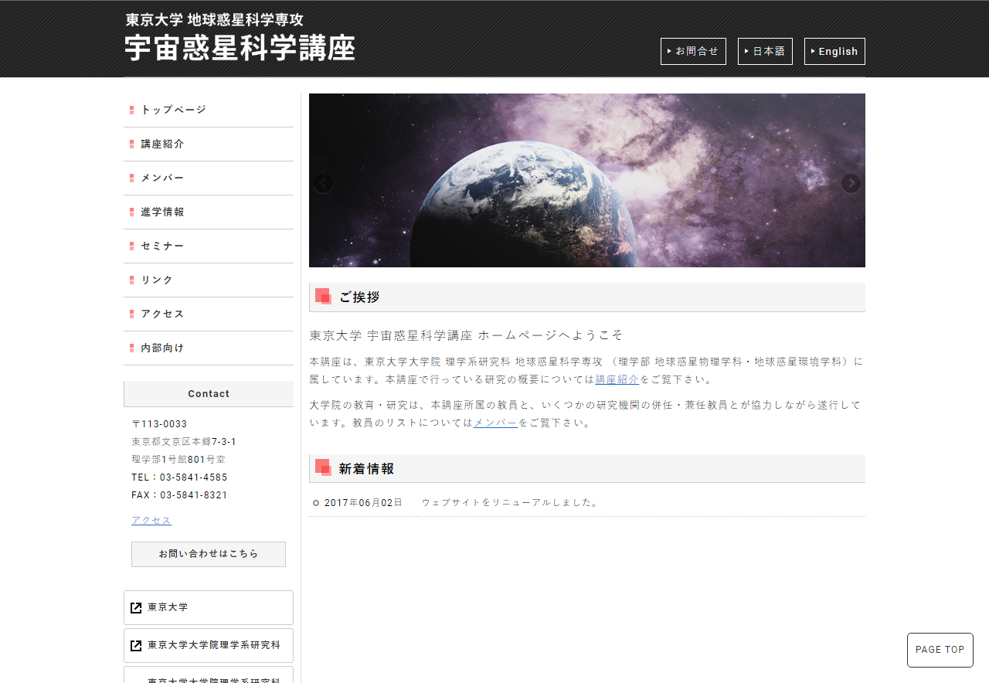This screenshot has width=989, height=683.
Task: Click the TEL：03-5841-4585 text
Action: 179,477
